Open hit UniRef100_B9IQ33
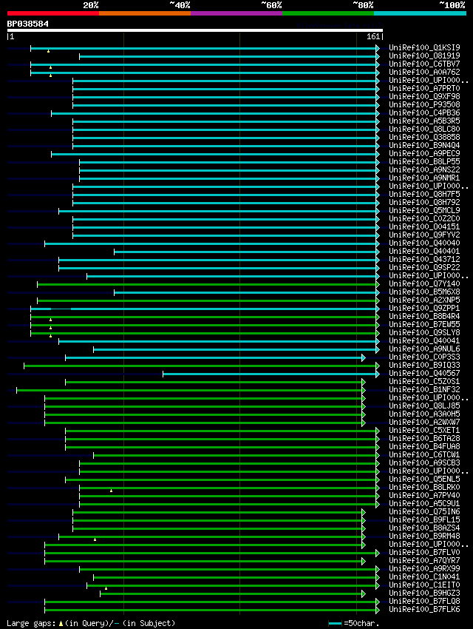This screenshot has height=629, width=473. point(424,366)
